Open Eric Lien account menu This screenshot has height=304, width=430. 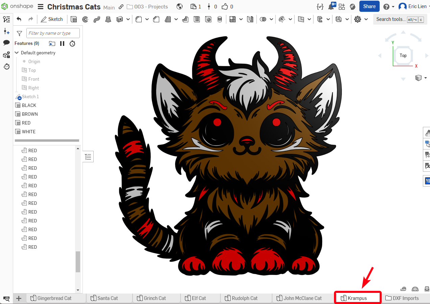coord(414,6)
